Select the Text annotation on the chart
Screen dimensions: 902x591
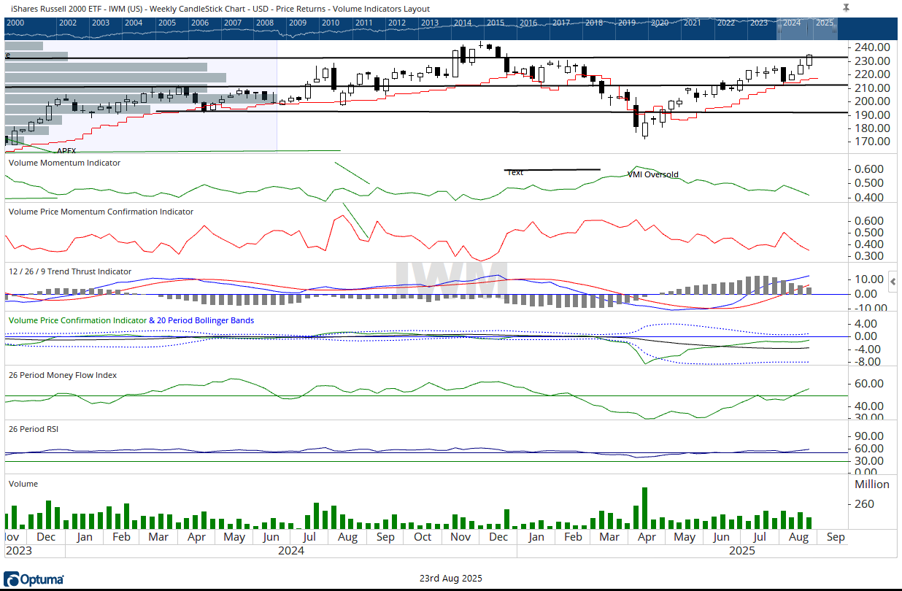(x=515, y=173)
